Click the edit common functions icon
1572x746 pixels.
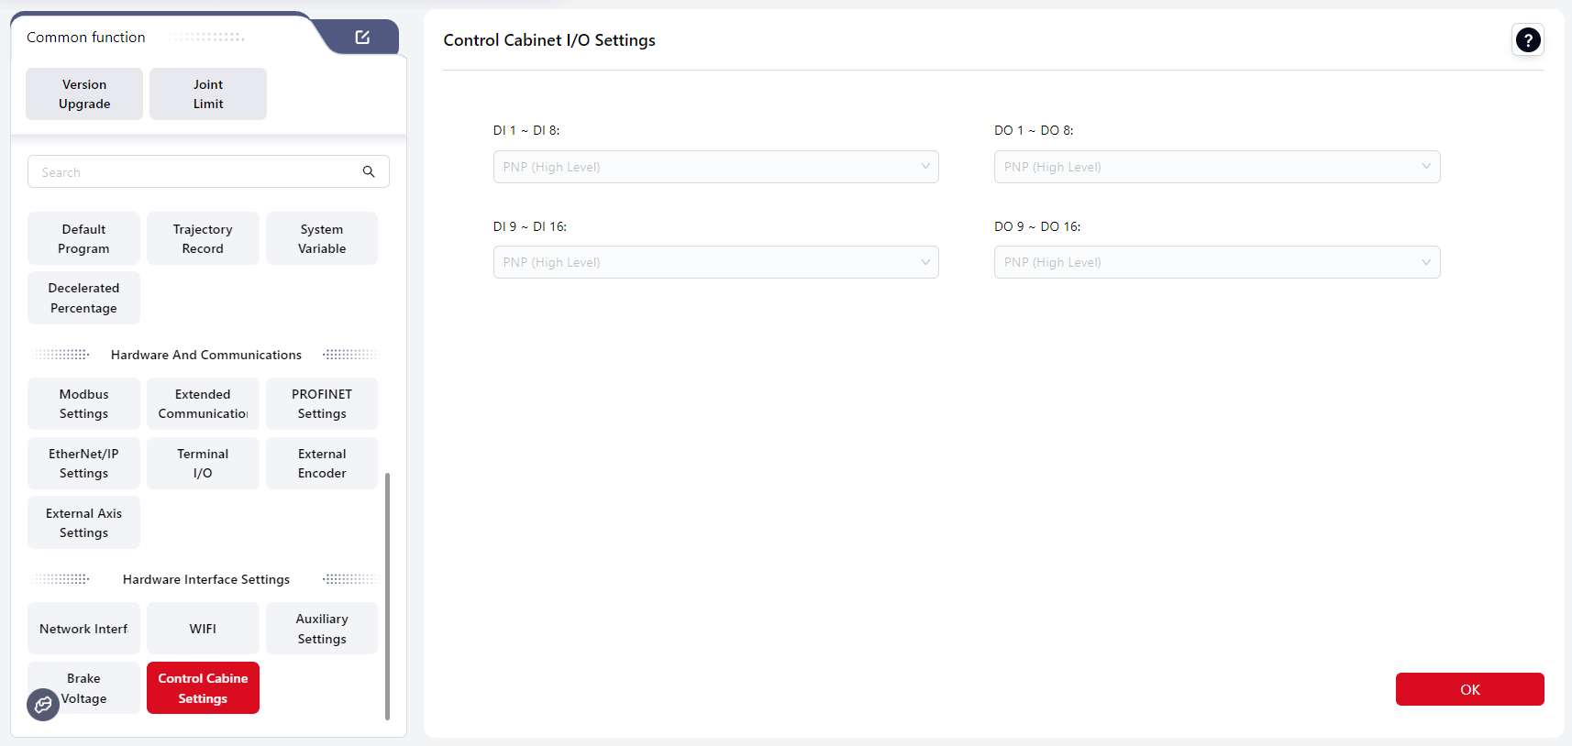(362, 38)
